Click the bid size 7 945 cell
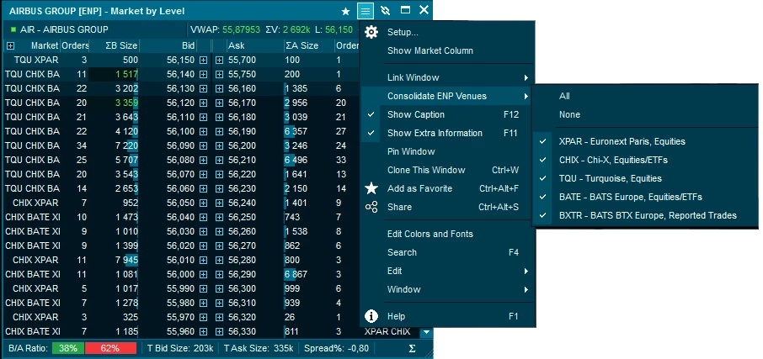 coord(115,260)
